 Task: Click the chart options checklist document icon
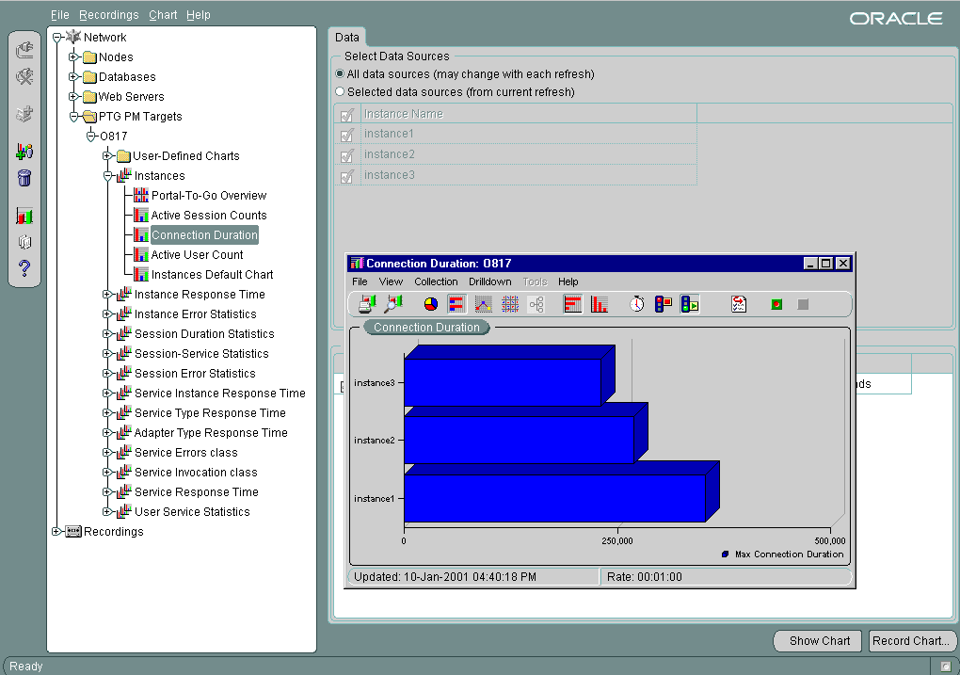(739, 304)
